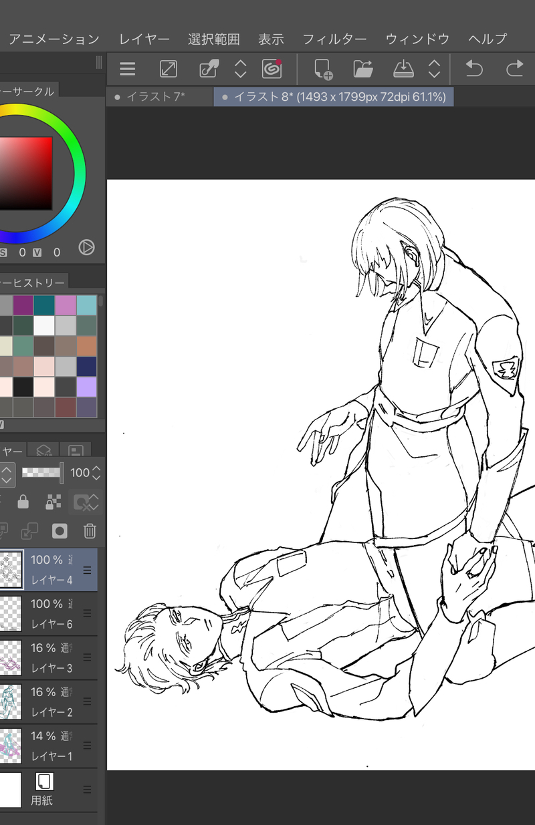Toggle the enable mask icon
The width and height of the screenshot is (535, 825).
coord(81,502)
